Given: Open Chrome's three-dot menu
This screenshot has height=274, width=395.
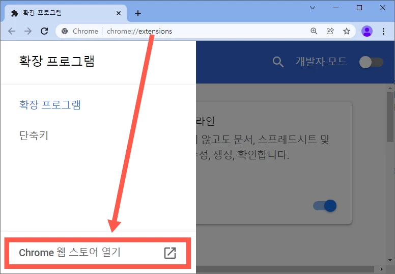Looking at the screenshot, I should (x=383, y=31).
